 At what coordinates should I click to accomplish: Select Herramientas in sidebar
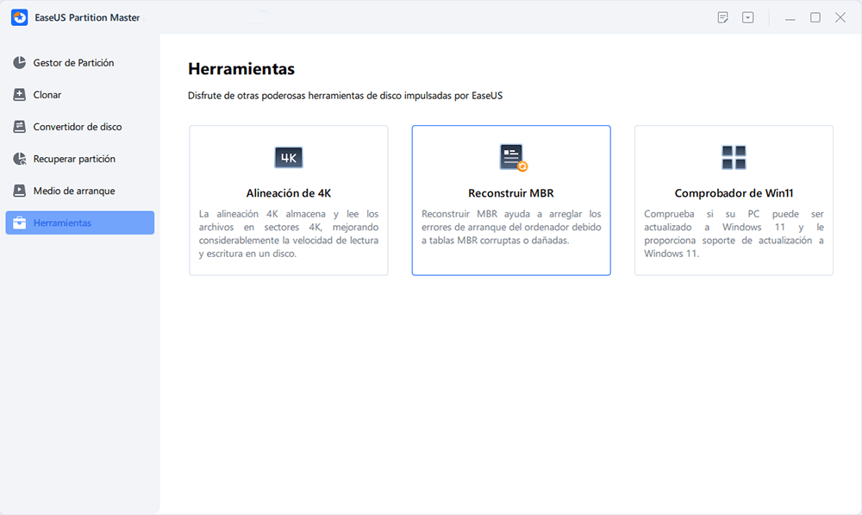coord(80,223)
